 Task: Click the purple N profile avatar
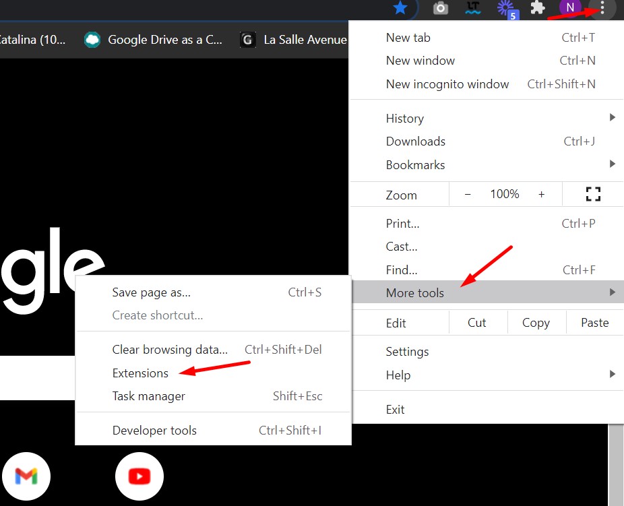(569, 7)
